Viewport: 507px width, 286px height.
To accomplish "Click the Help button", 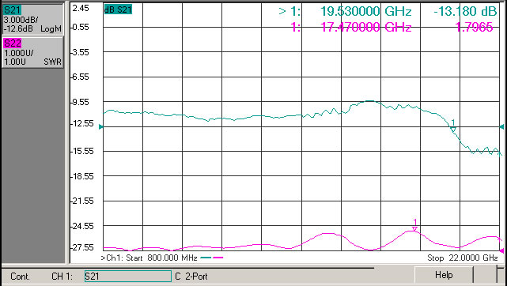I will tap(444, 275).
